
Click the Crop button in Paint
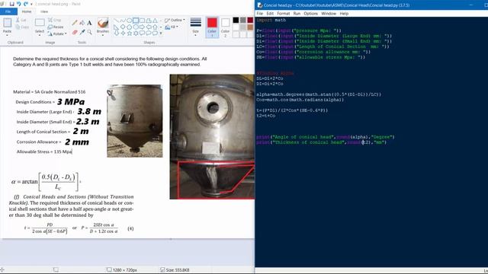tap(54, 20)
